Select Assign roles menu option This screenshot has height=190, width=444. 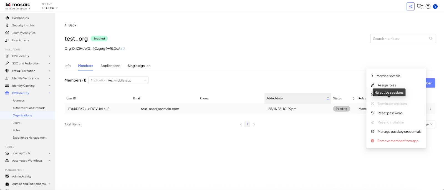tap(387, 85)
